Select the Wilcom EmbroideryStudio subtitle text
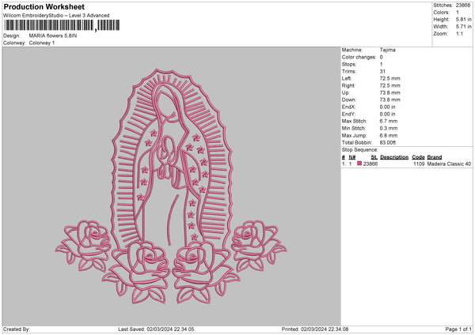This screenshot has height=335, width=475. click(56, 16)
